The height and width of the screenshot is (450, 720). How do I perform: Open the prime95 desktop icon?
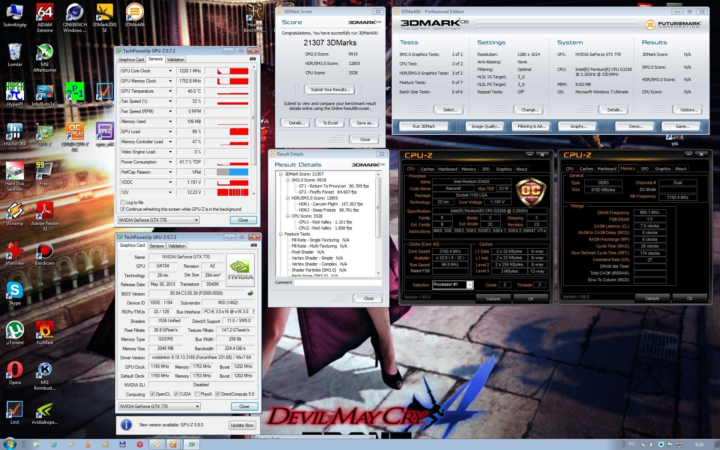[75, 94]
